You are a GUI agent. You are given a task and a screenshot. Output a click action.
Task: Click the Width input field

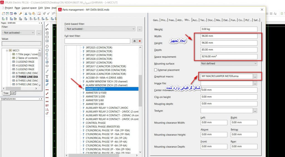[229, 36]
